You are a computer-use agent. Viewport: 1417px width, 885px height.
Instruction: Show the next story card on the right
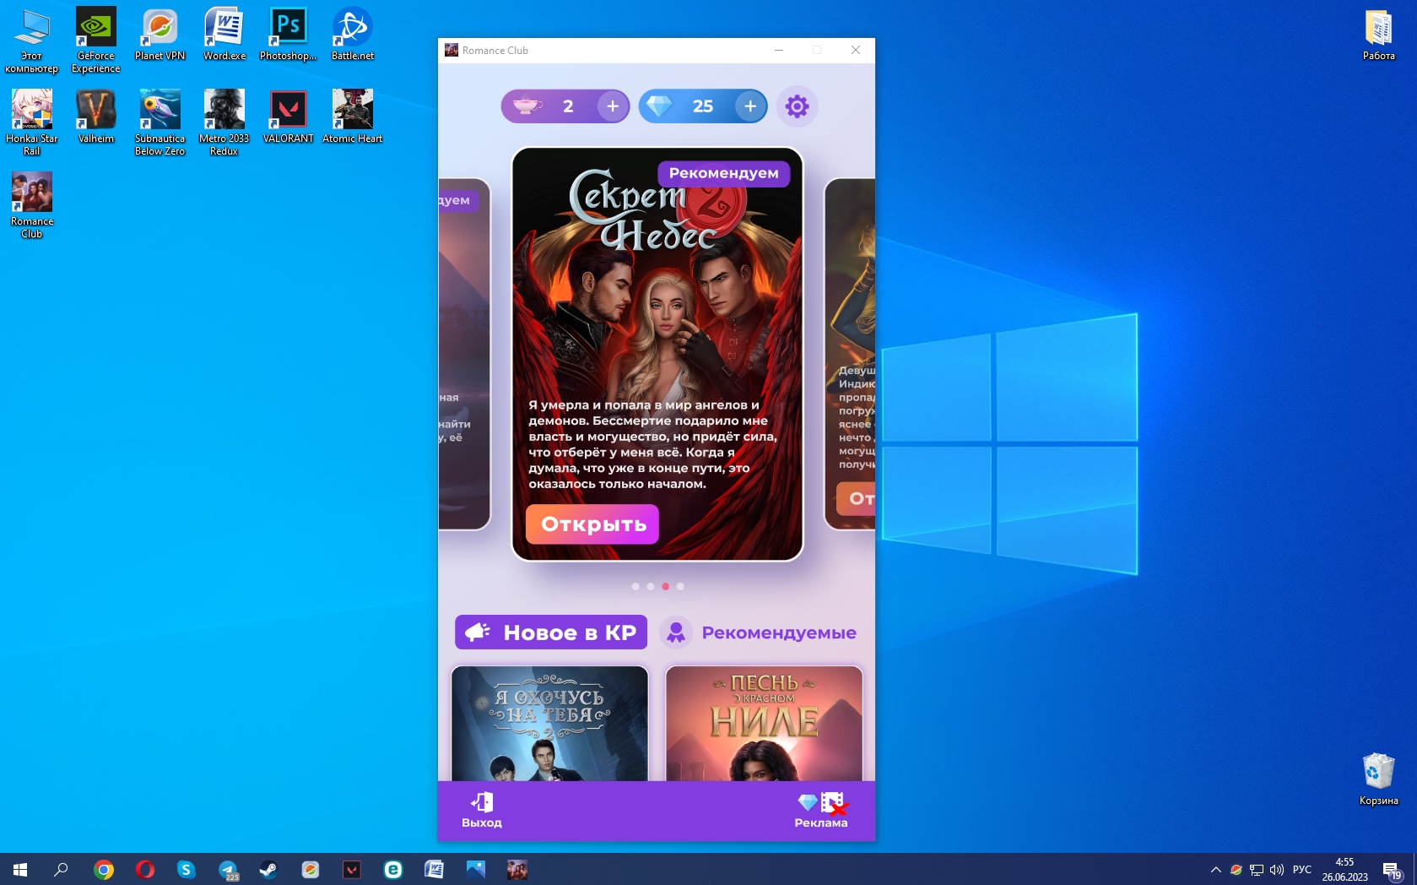[x=850, y=354]
